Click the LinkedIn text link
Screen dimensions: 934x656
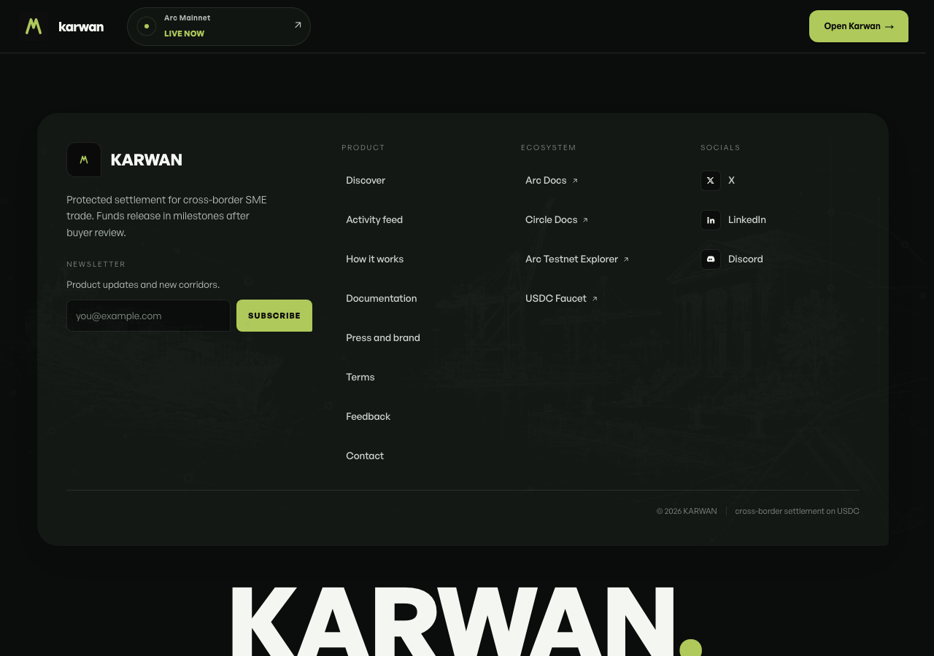click(747, 220)
